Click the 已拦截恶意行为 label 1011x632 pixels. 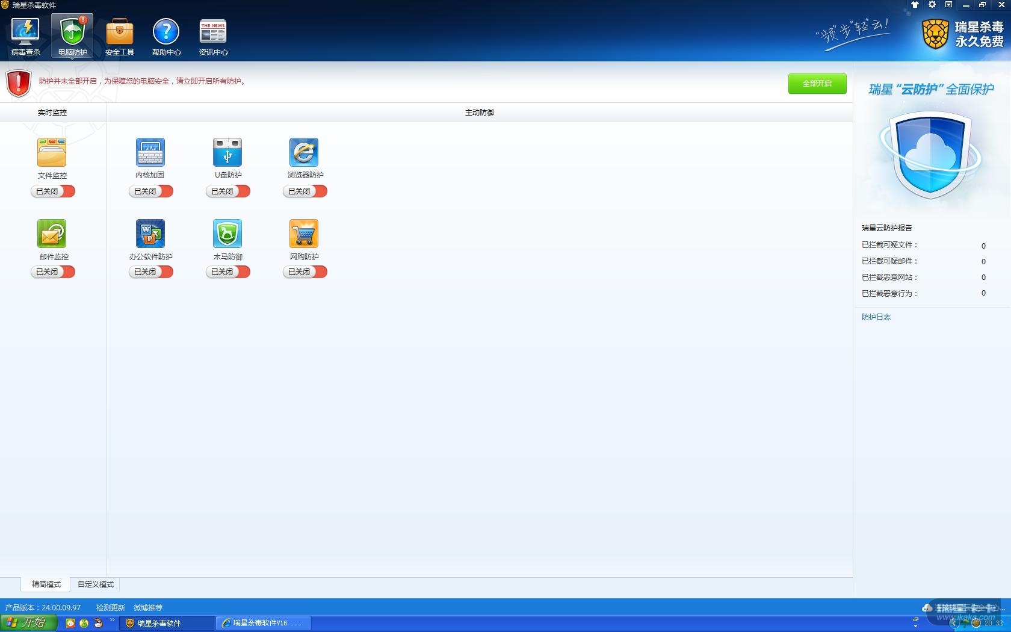890,294
